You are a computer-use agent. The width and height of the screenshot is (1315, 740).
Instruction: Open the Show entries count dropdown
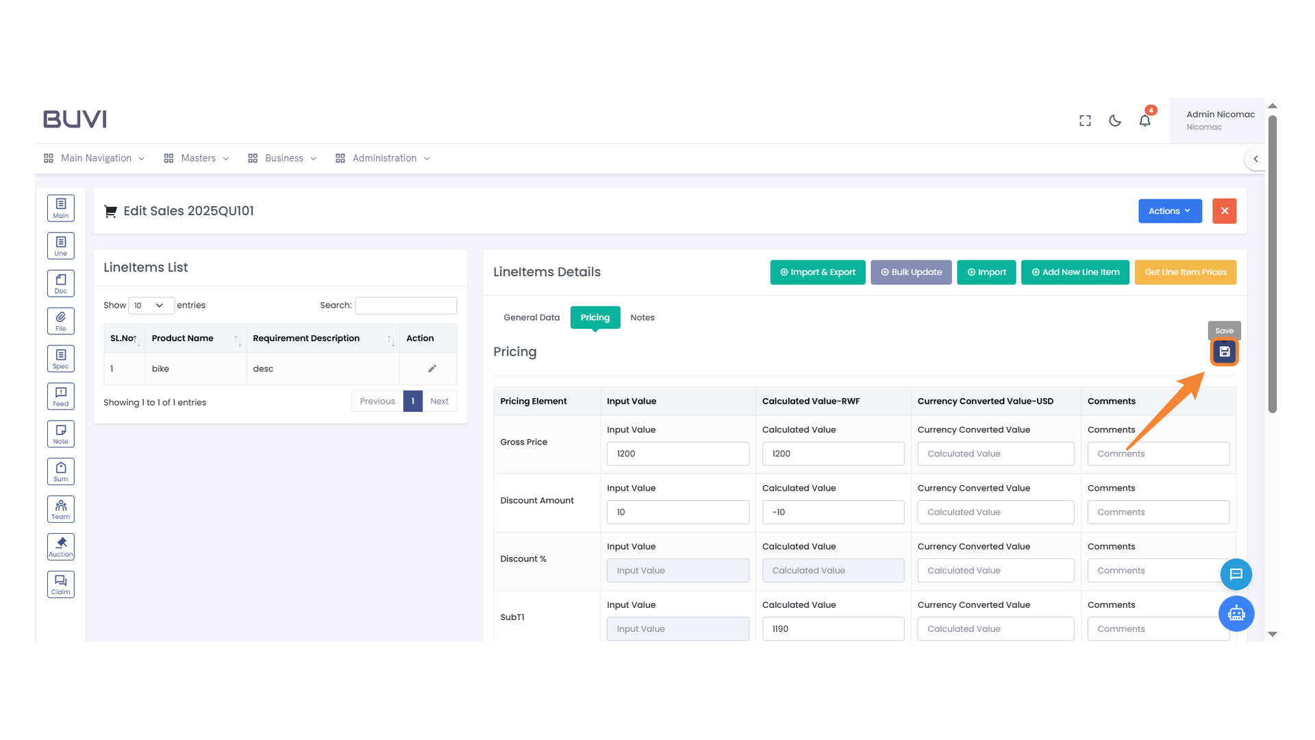(151, 306)
